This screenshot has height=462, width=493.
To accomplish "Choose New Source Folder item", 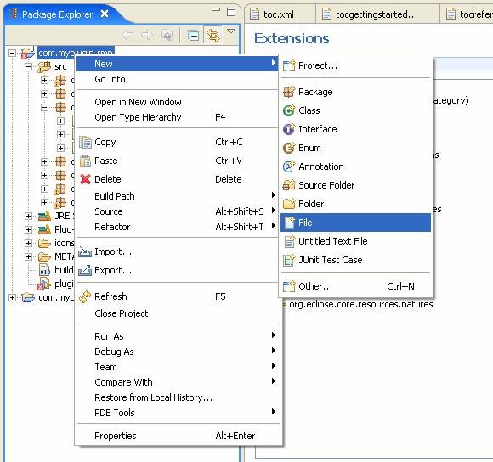I will click(355, 185).
